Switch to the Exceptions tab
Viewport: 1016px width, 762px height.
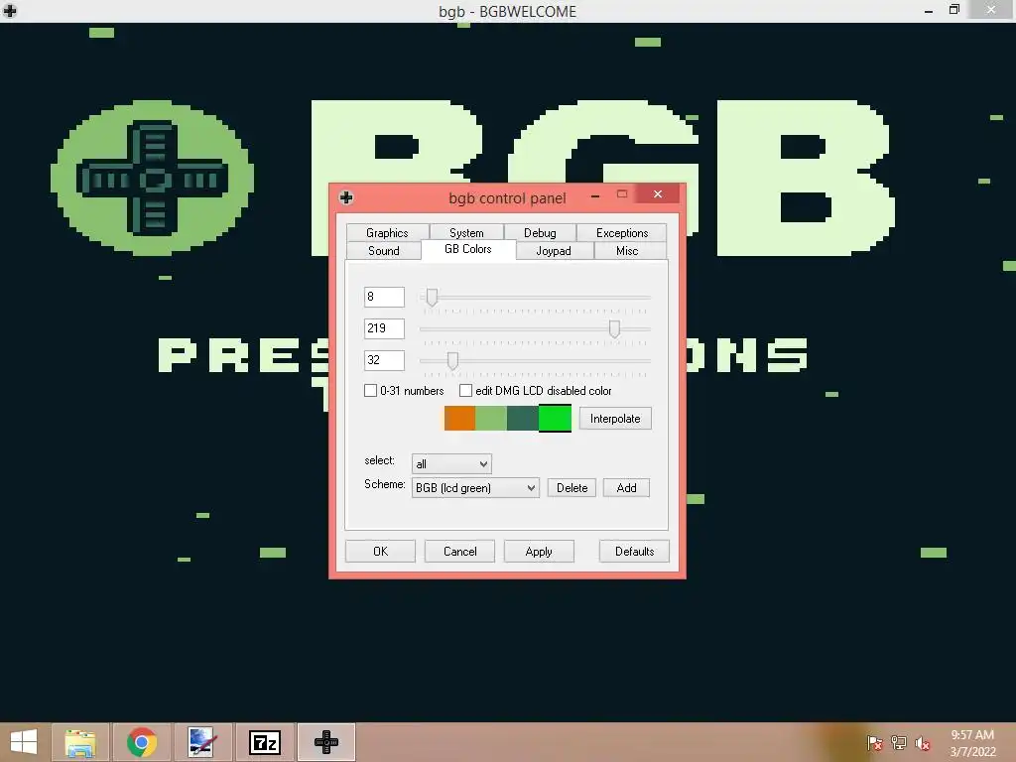(621, 232)
